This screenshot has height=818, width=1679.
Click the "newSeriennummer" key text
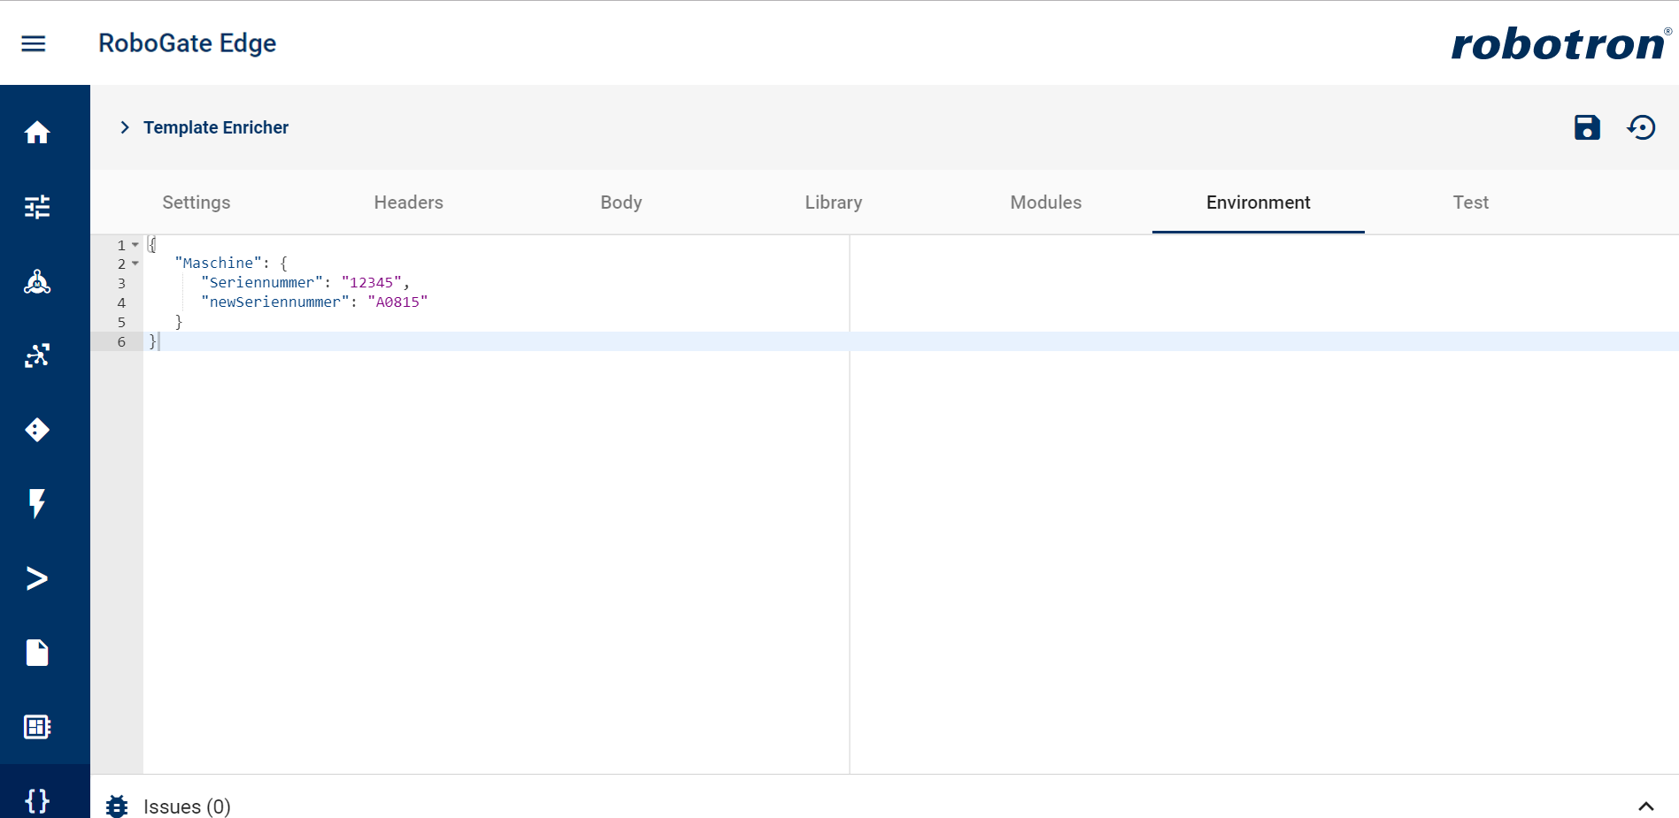tap(275, 302)
